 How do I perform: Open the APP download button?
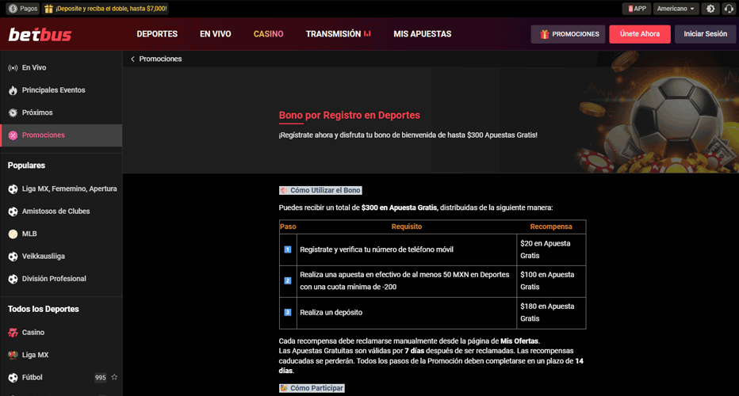(637, 9)
